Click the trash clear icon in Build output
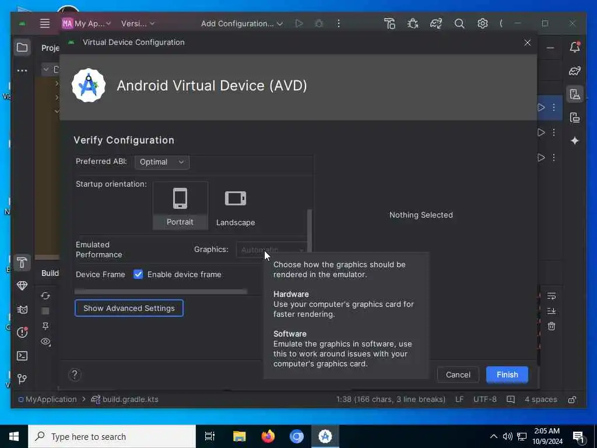 [x=552, y=327]
